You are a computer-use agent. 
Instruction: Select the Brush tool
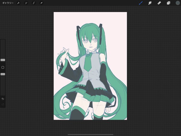[141, 3]
